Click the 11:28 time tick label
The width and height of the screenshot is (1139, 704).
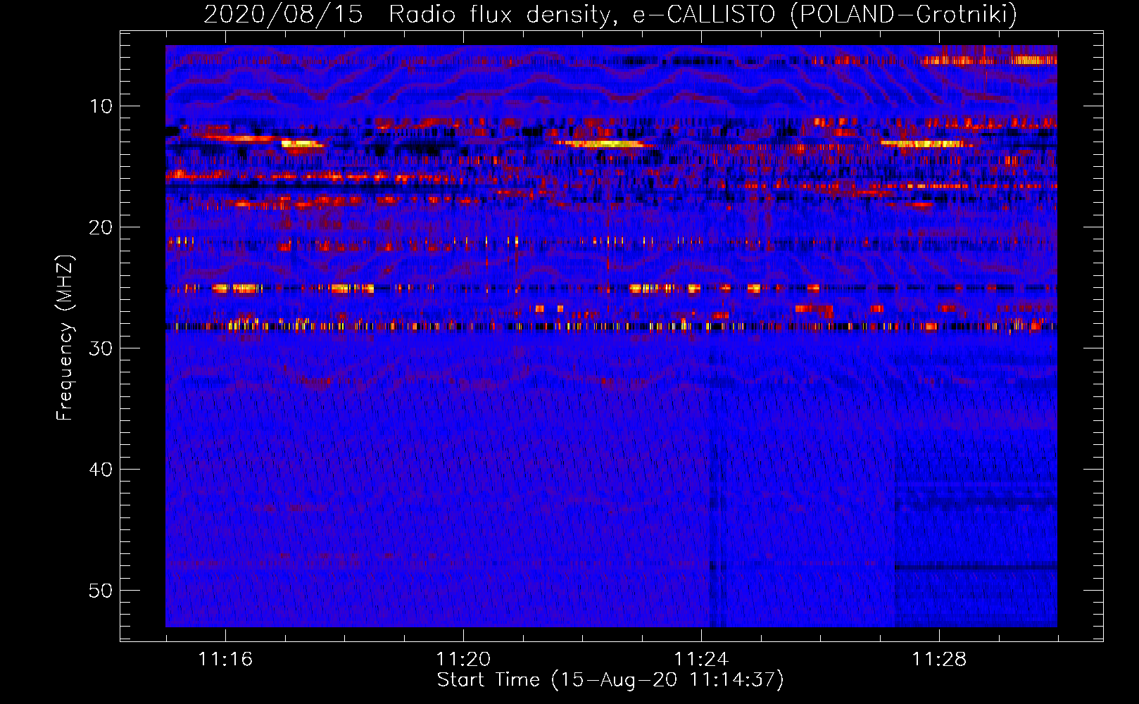coord(939,659)
